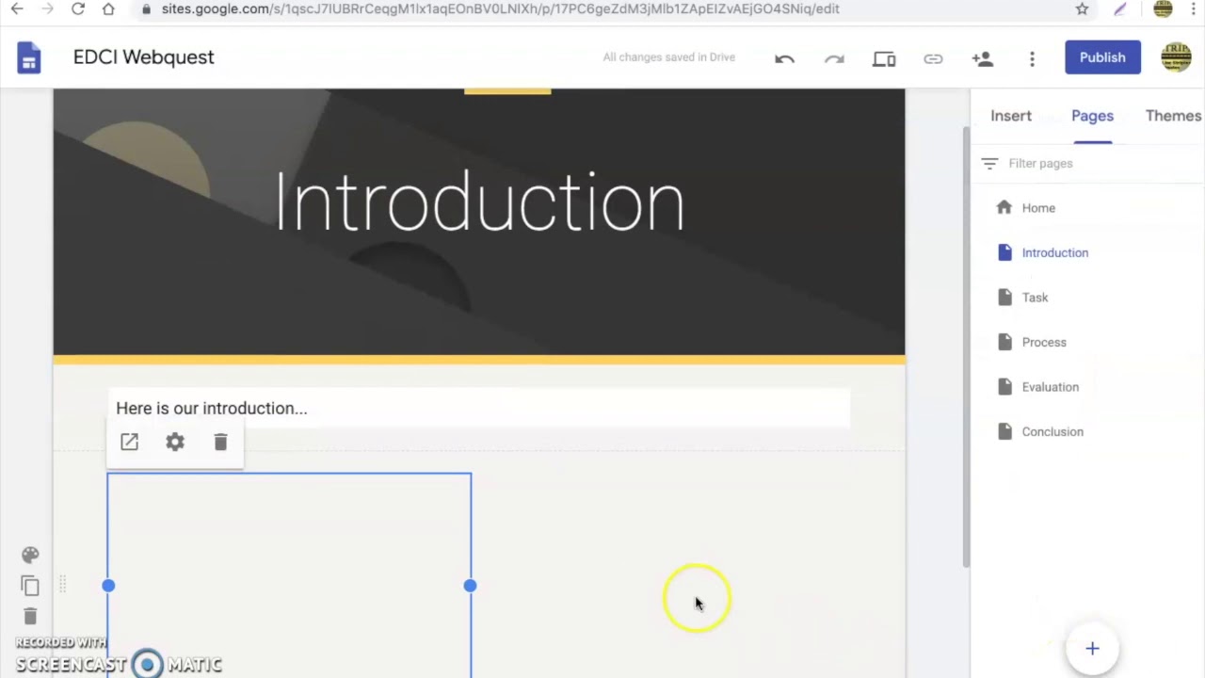Click the browser forward arrow
This screenshot has width=1205, height=678.
pyautogui.click(x=47, y=9)
